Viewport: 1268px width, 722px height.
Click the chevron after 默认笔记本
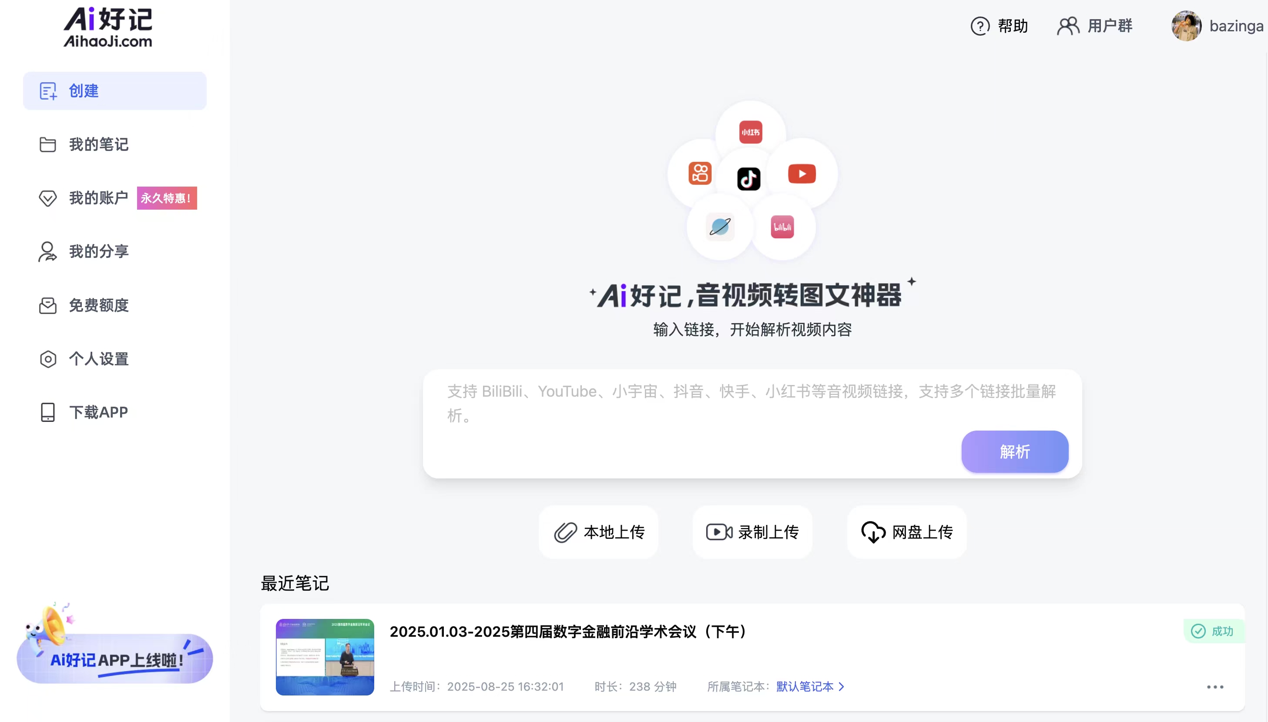(x=842, y=687)
